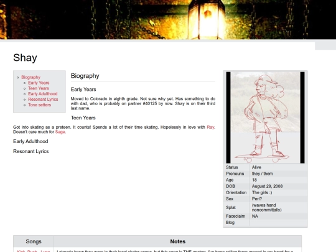Follow the Sage character link
The height and width of the screenshot is (252, 336).
click(x=60, y=132)
